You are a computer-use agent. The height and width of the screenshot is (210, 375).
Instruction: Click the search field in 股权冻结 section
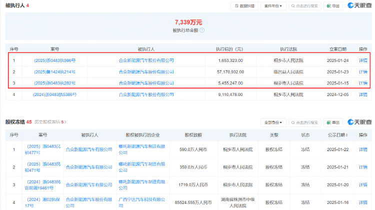click(305, 122)
